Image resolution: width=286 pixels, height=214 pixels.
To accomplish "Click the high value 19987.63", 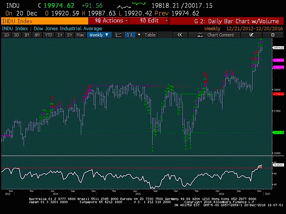I will point(102,13).
